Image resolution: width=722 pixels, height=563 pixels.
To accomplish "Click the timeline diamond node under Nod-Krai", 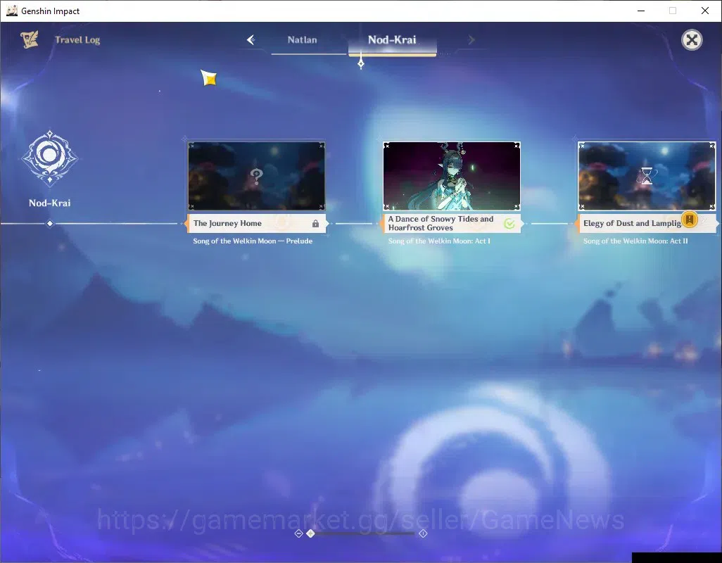I will click(x=50, y=224).
